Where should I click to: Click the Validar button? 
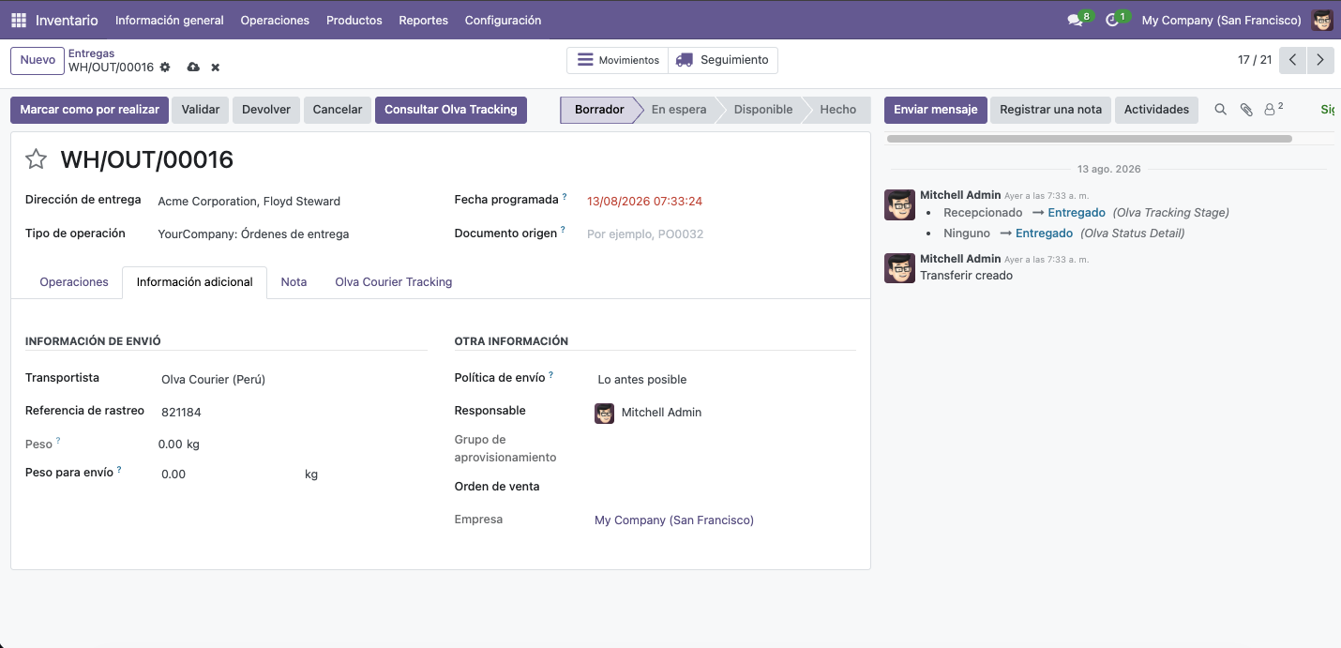[x=201, y=110]
